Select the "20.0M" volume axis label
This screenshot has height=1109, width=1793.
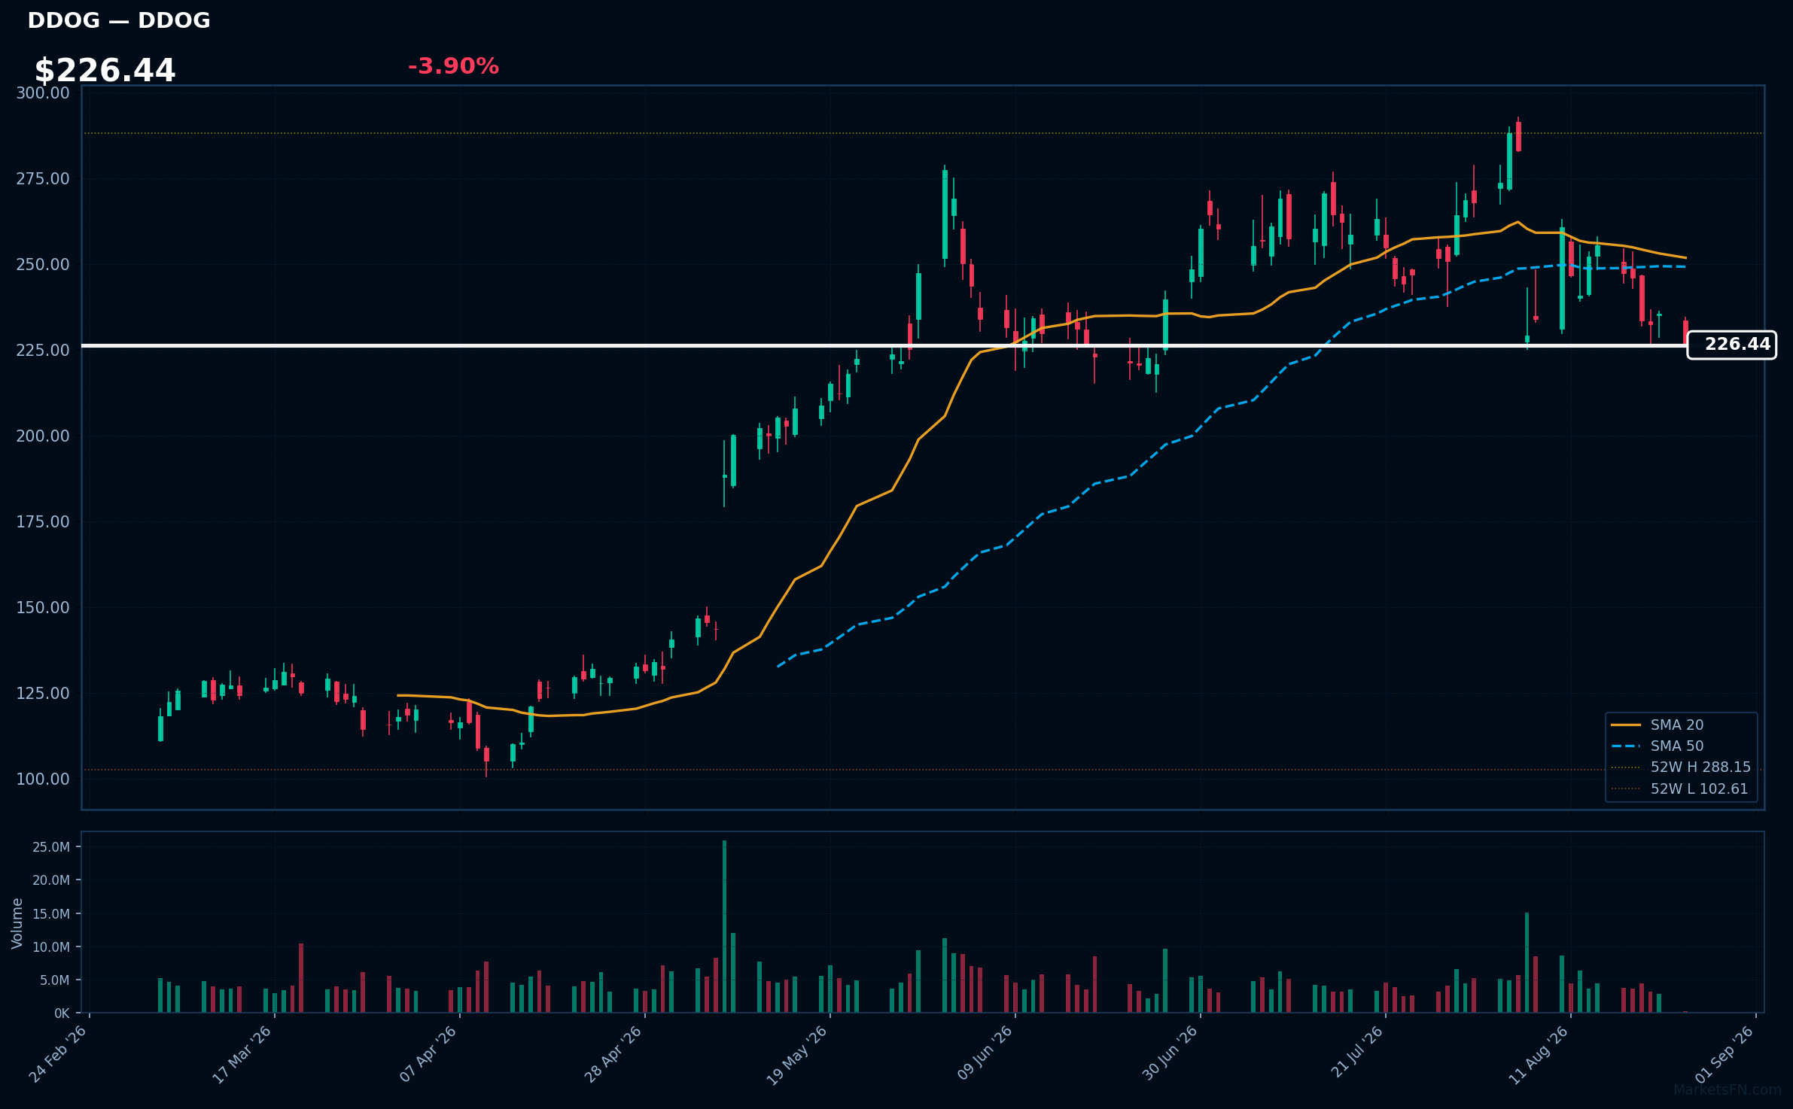click(51, 880)
